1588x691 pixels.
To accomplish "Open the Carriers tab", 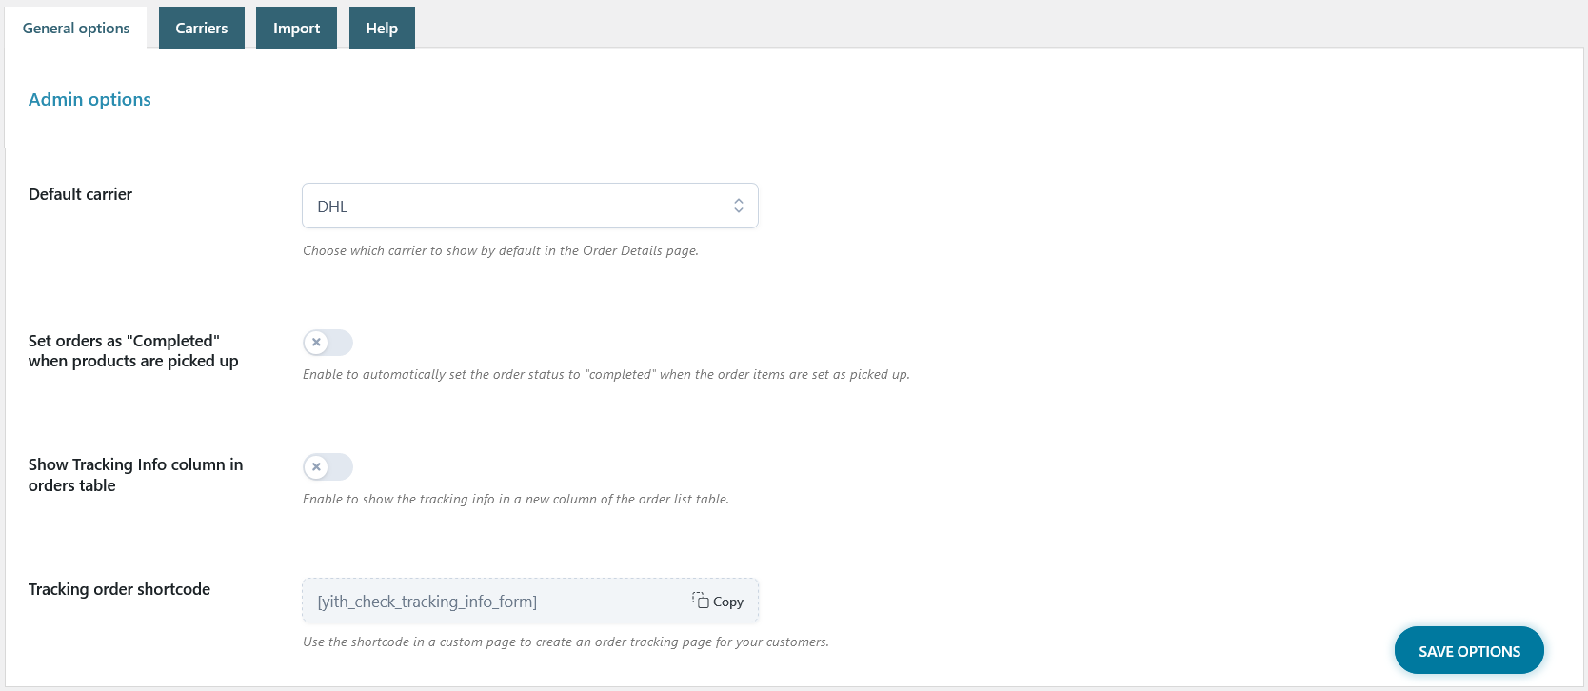I will click(x=201, y=28).
